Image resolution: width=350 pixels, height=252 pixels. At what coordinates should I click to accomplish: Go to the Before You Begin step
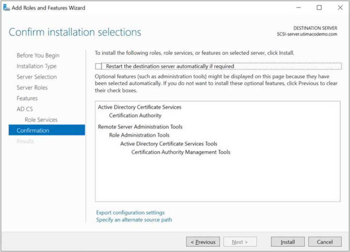(38, 55)
